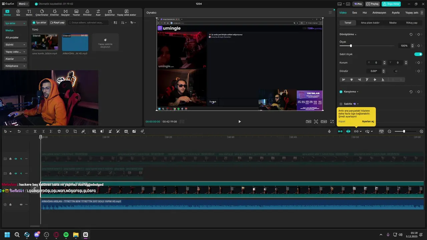Open the Geçişler transitions tab
This screenshot has height=240, width=427.
point(65,13)
